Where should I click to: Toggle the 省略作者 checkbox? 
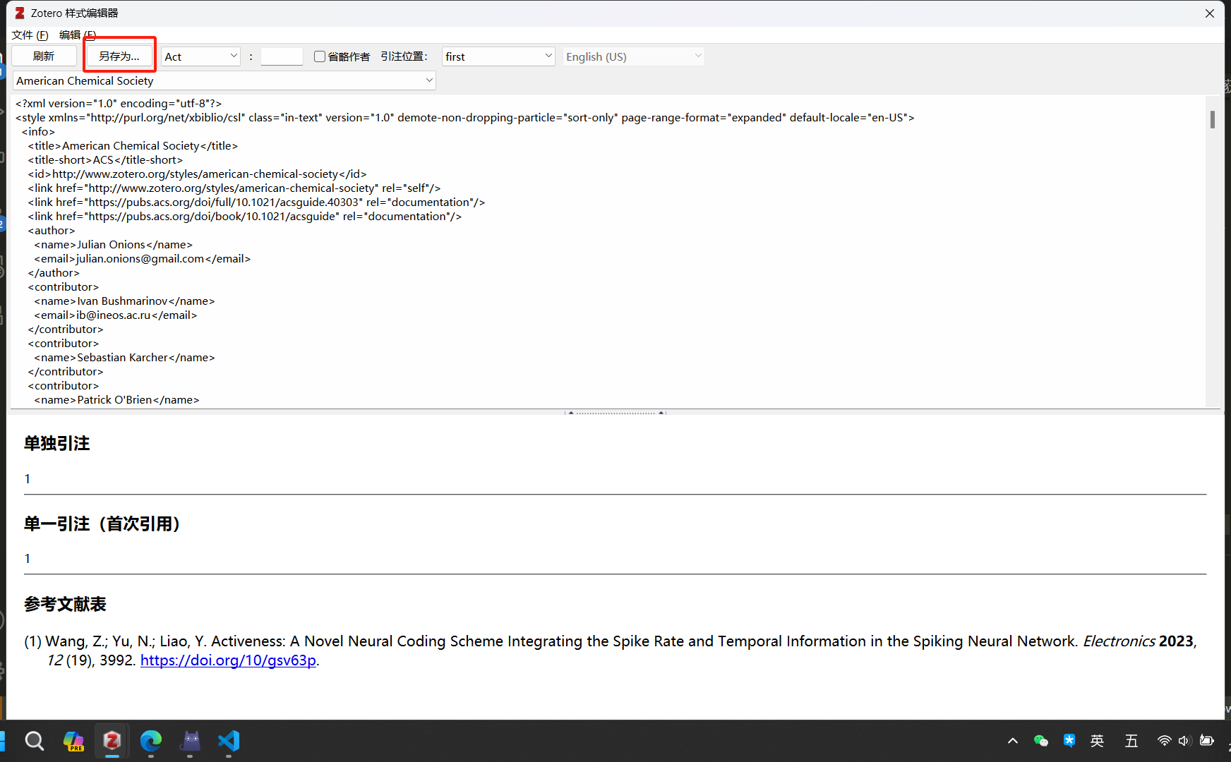[x=320, y=56]
